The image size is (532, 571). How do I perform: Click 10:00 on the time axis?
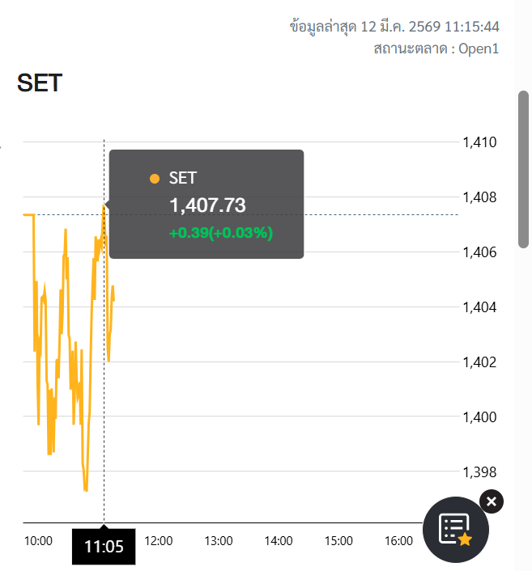pyautogui.click(x=38, y=541)
